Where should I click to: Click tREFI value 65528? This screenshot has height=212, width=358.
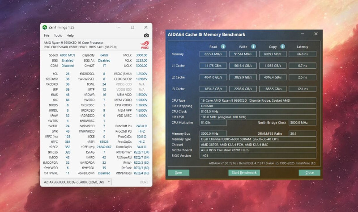pyautogui.click(x=104, y=141)
